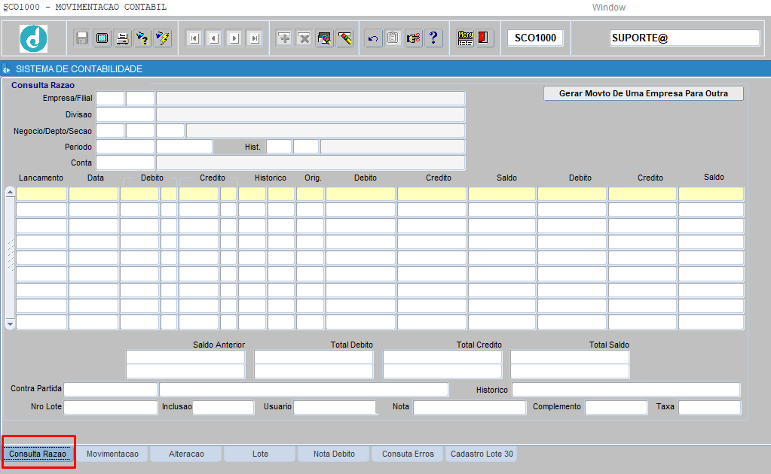Click the Complemento field
This screenshot has width=771, height=474.
(616, 407)
